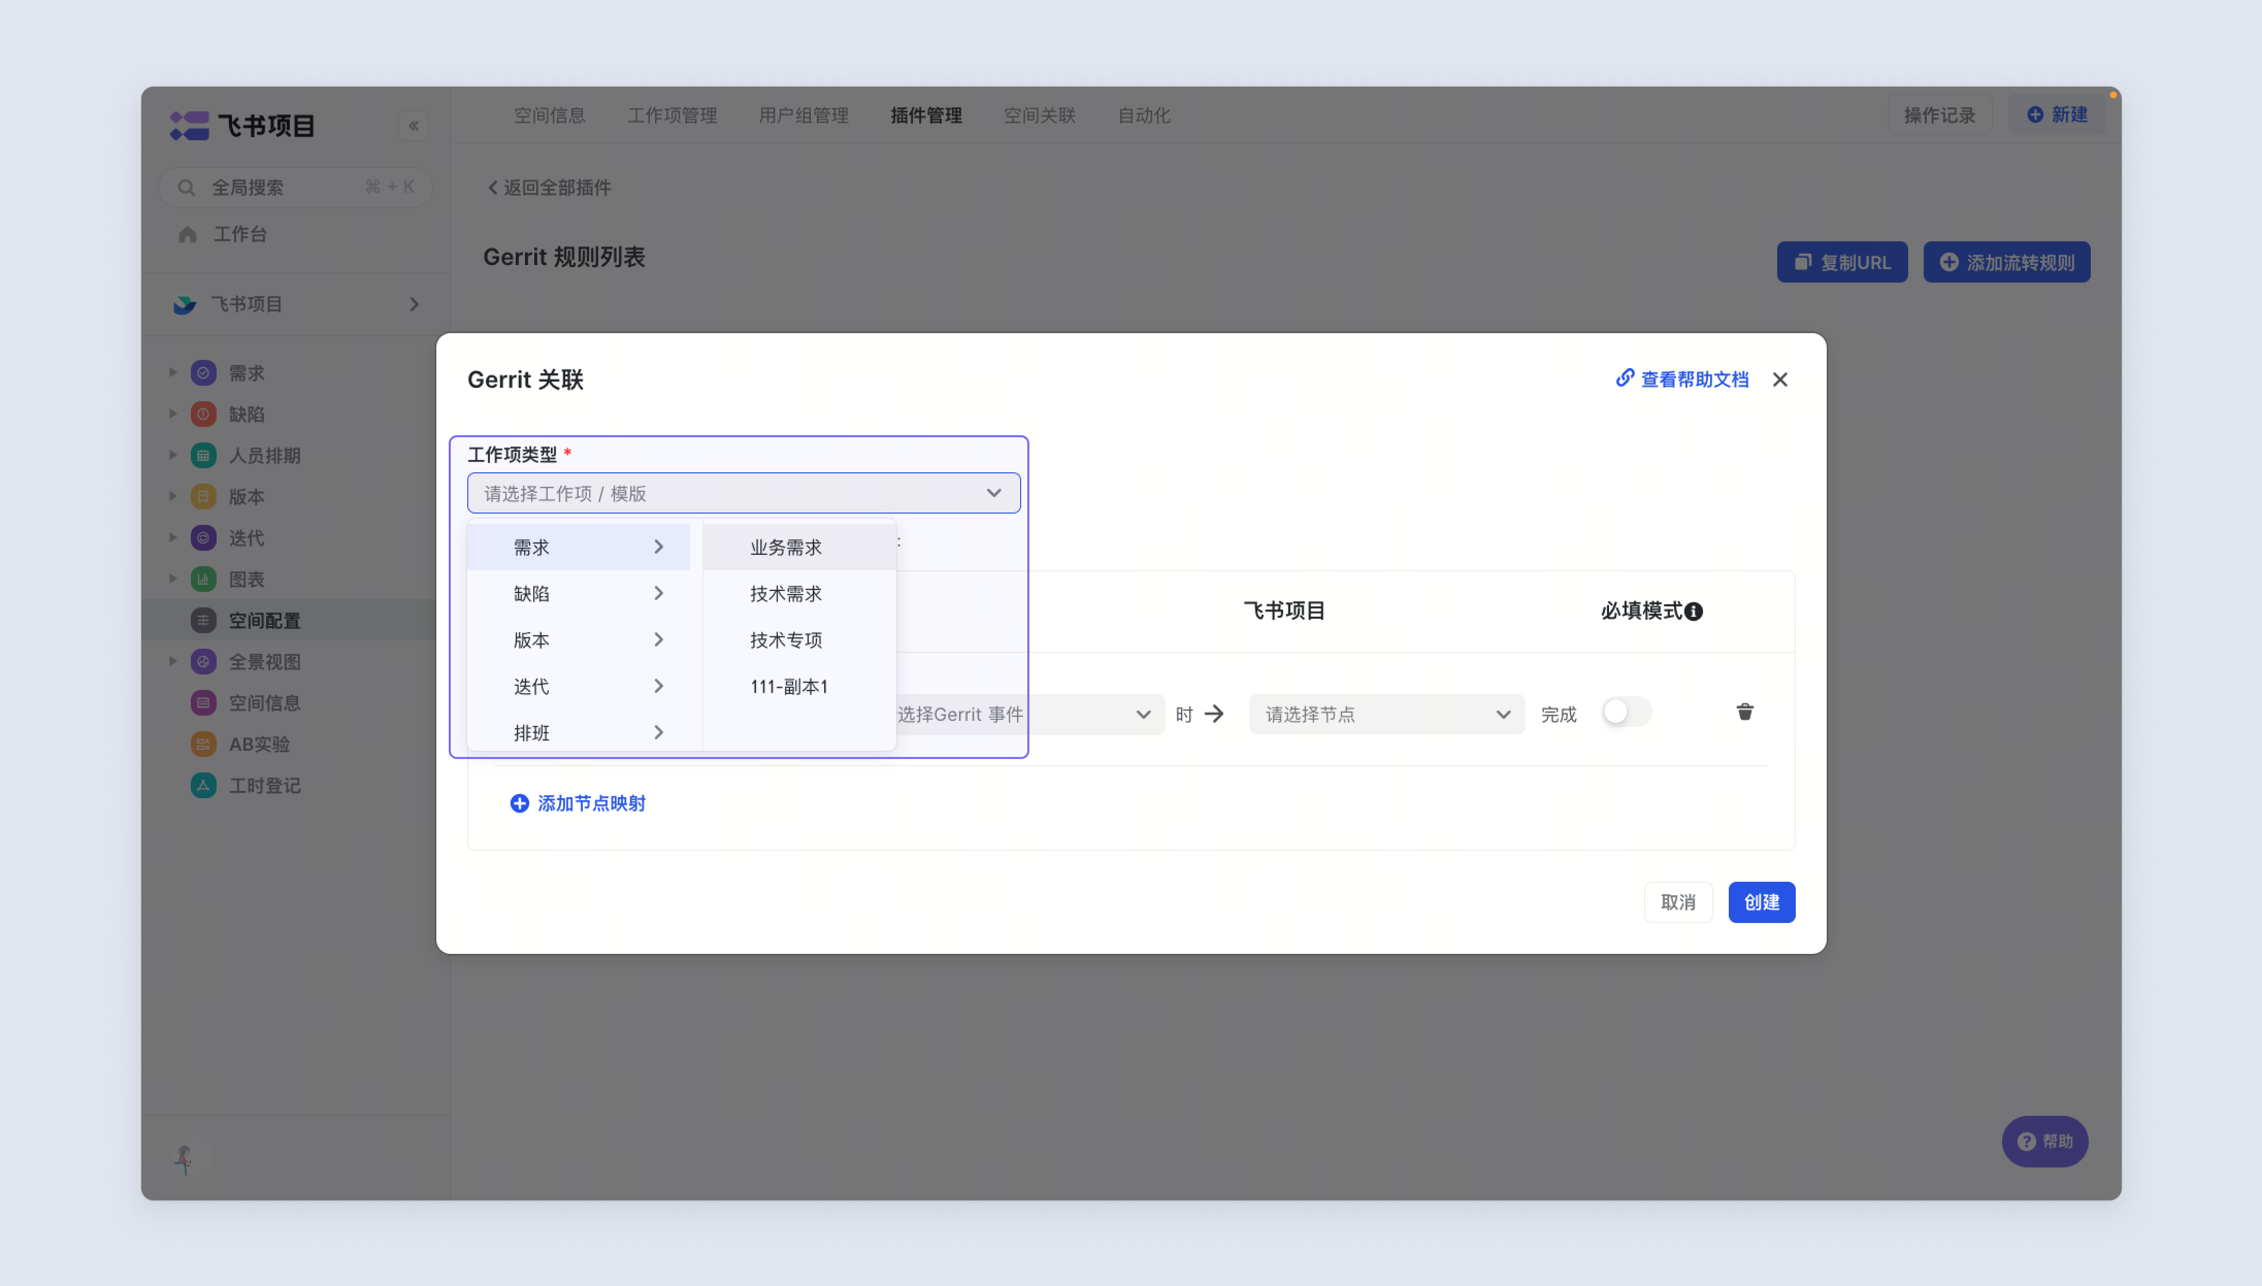The width and height of the screenshot is (2262, 1286).
Task: Select 需求 in the work item menu
Action: pyautogui.click(x=579, y=547)
